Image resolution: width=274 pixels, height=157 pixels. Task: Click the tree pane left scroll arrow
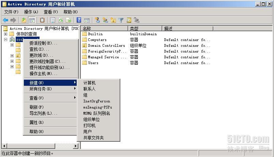coord(4,146)
